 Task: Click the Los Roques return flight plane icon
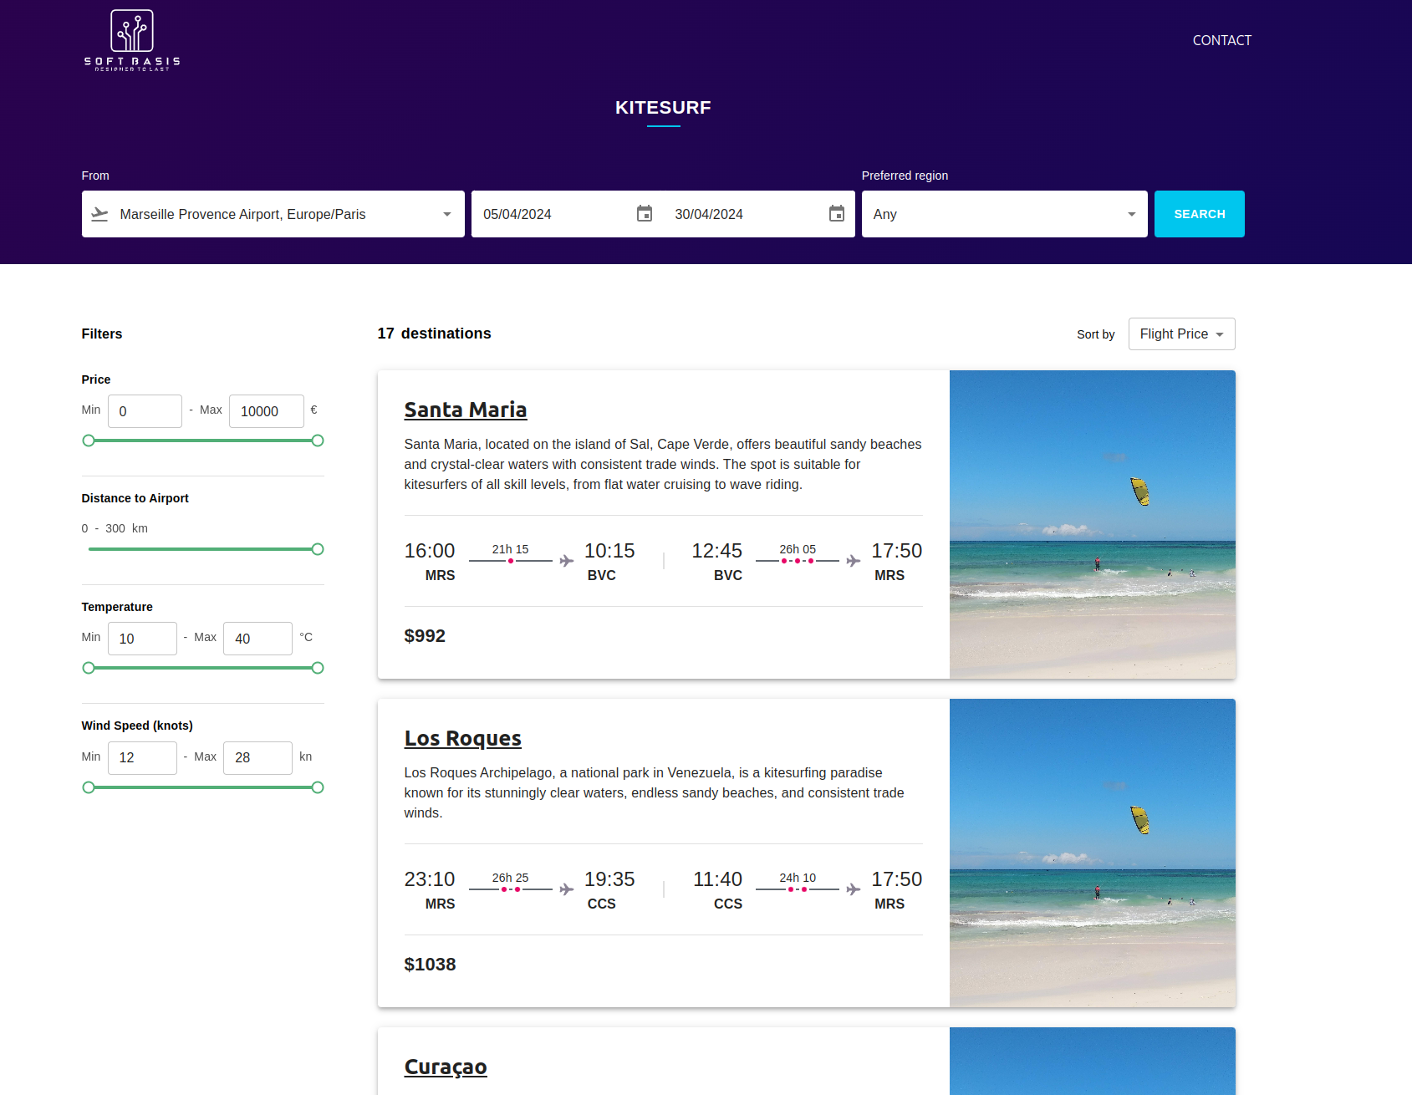(853, 889)
